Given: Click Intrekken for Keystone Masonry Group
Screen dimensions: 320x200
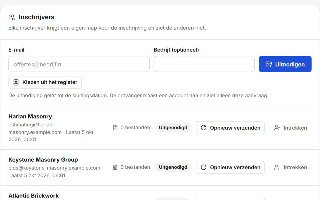Looking at the screenshot, I should (x=290, y=167).
